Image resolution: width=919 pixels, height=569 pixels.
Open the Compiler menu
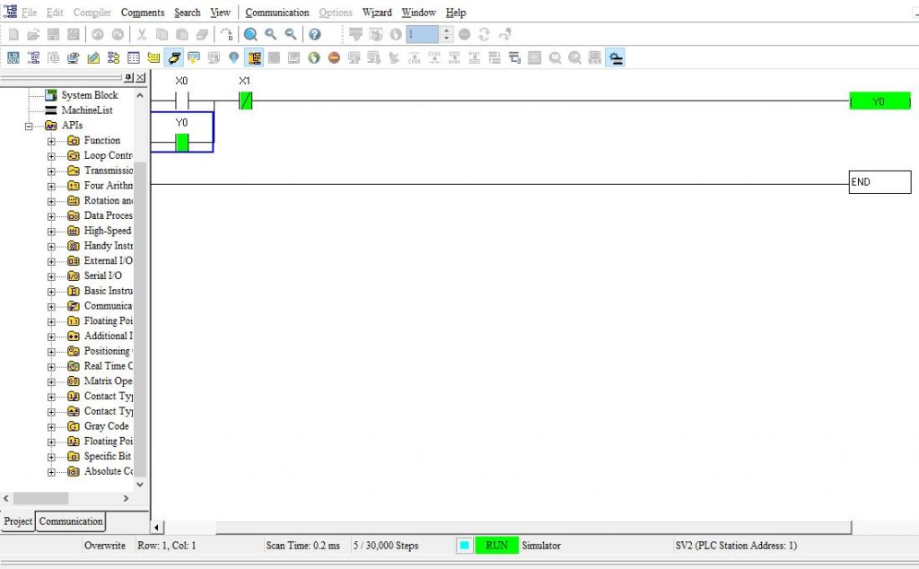(92, 13)
